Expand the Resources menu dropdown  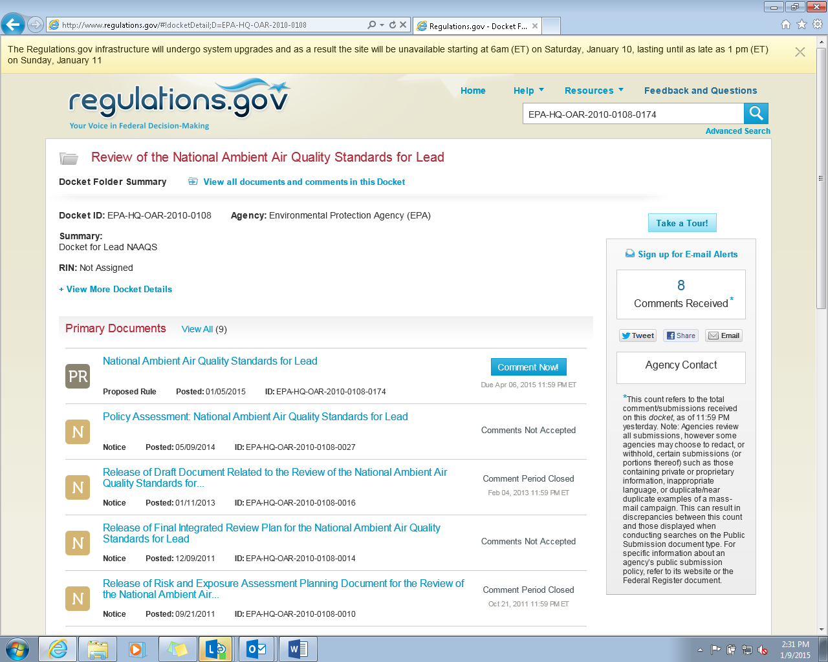click(594, 91)
